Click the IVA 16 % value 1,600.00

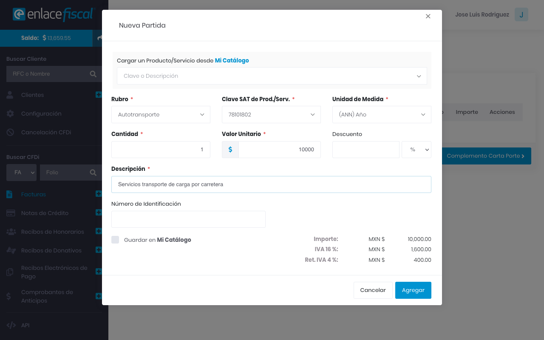click(421, 249)
